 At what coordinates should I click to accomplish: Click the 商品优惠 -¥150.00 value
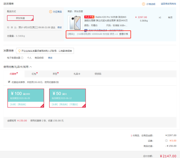click(171, 146)
